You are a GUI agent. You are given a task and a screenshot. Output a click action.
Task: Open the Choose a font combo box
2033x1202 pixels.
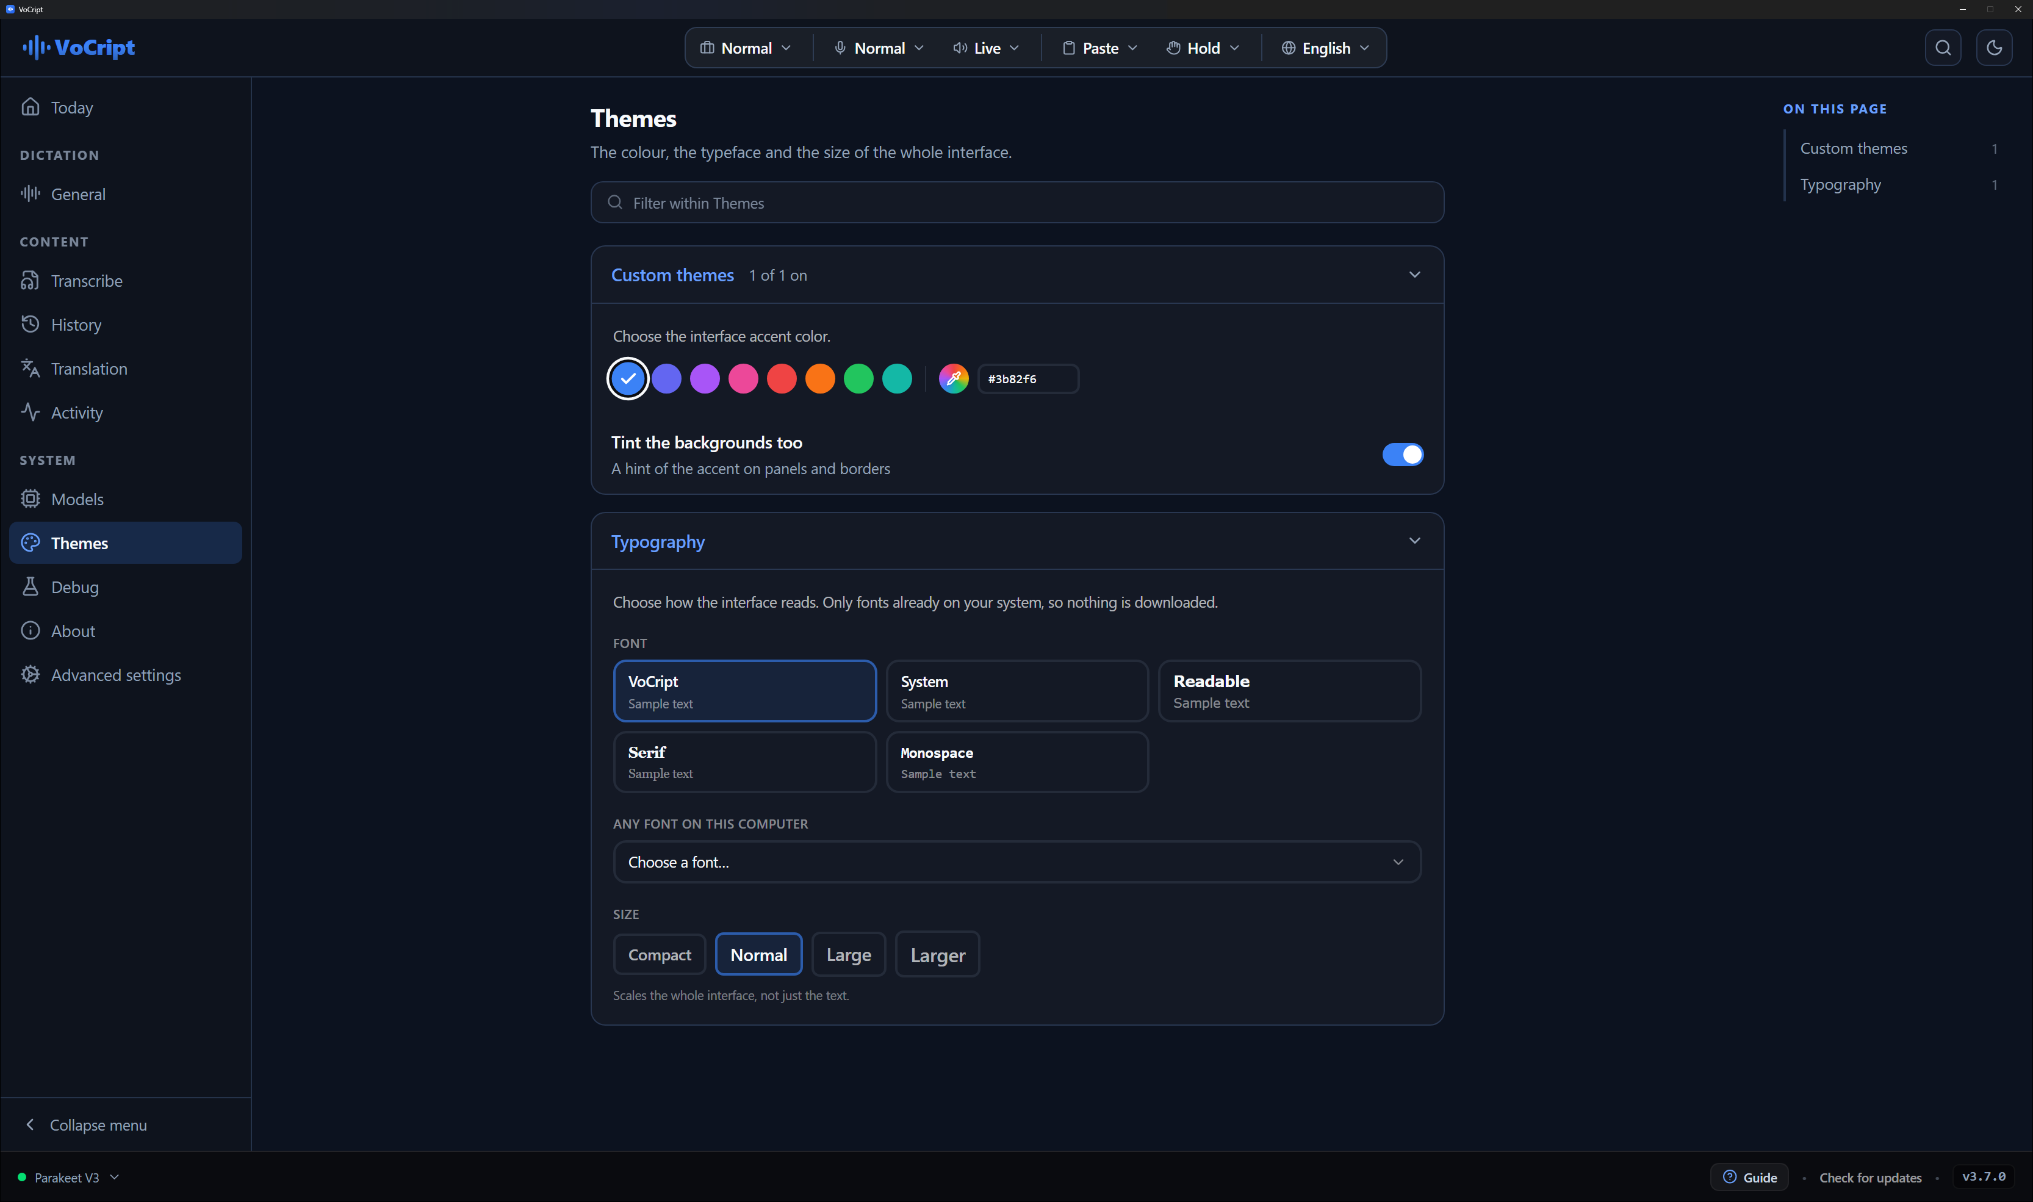pos(1016,862)
